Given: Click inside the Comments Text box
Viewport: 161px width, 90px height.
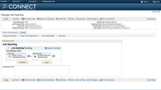Looking at the screenshot, I should point(42,70).
